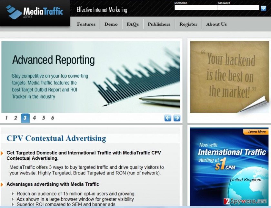
Task: Switch to slide 4 in the carousel
Action: coord(35,118)
